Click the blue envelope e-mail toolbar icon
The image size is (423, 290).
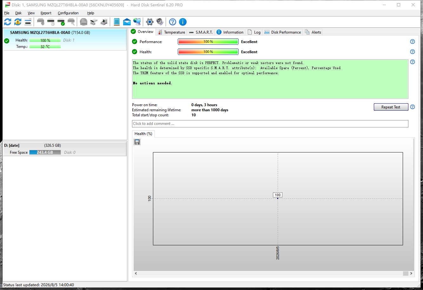click(x=127, y=22)
